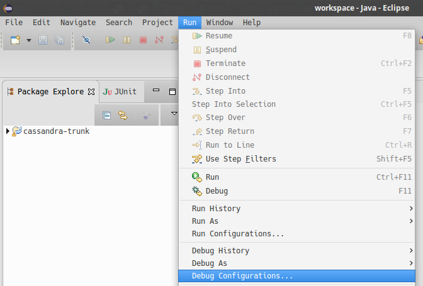This screenshot has width=423, height=286.
Task: Click Collapse All in Package Explorer
Action: click(x=107, y=116)
